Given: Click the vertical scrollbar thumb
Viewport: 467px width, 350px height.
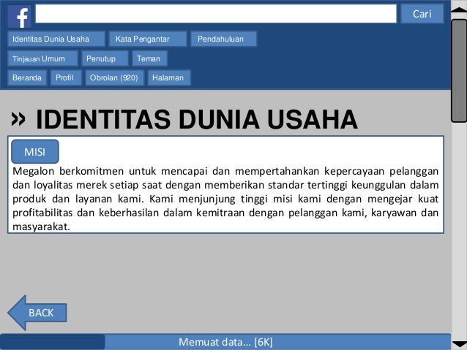Looking at the screenshot, I should (459, 70).
